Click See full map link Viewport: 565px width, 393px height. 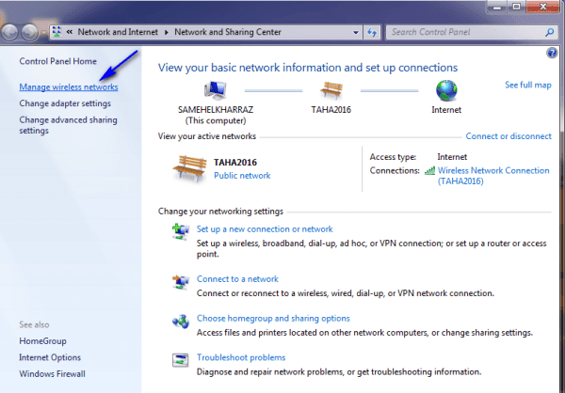tap(528, 85)
